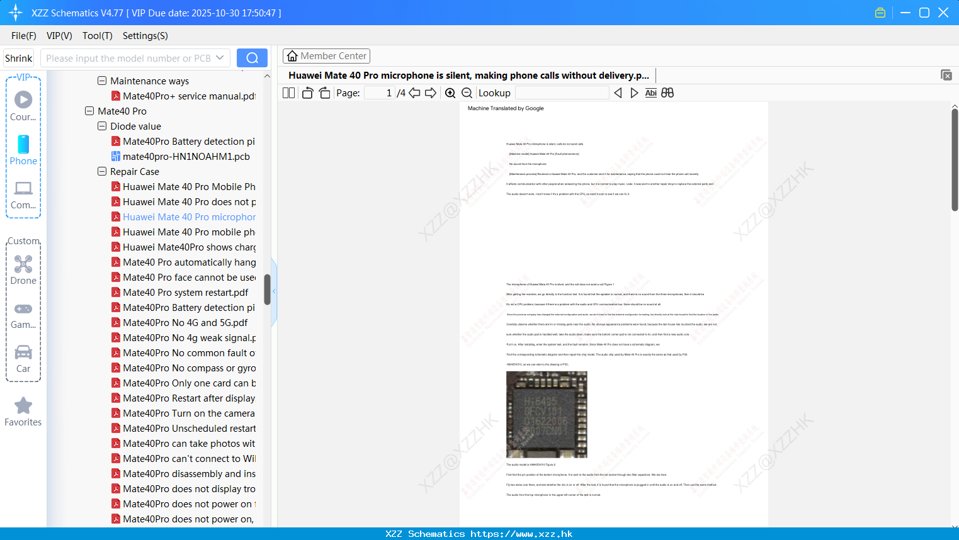Open Favorites star

[x=23, y=412]
